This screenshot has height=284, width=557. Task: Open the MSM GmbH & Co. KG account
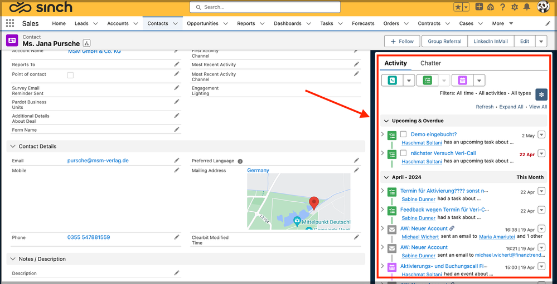pyautogui.click(x=94, y=51)
